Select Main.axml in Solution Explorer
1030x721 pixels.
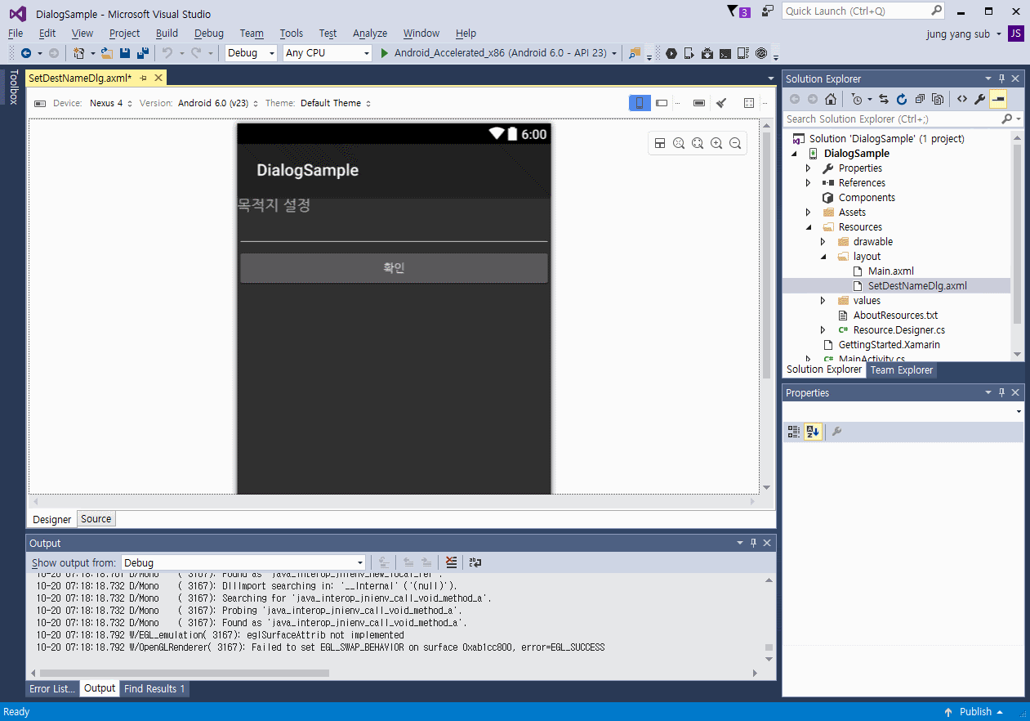click(890, 271)
